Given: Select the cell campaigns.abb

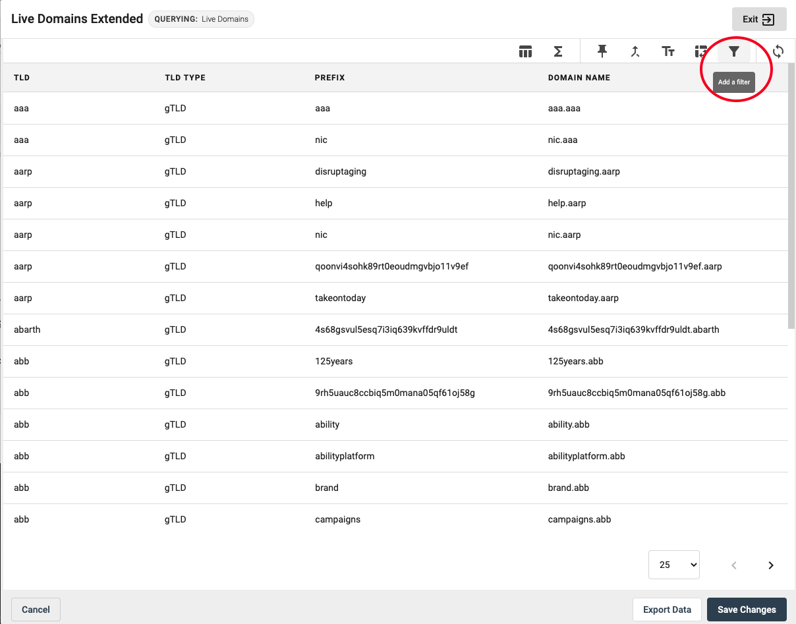Looking at the screenshot, I should click(x=579, y=519).
